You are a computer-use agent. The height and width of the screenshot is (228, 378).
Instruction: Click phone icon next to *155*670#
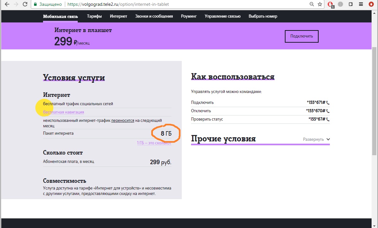(x=328, y=111)
